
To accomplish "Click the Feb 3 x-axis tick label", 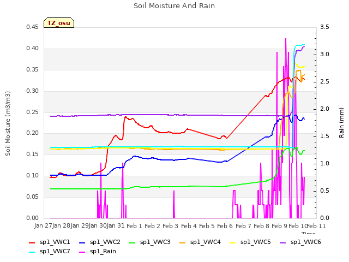I will pyautogui.click(x=171, y=226).
